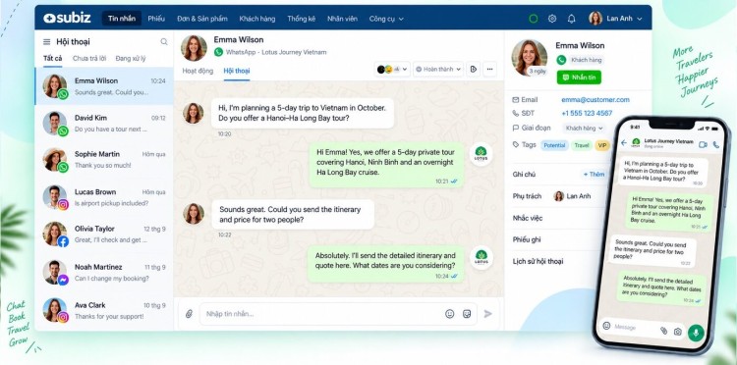This screenshot has height=365, width=737.
Task: Open the Tin nhắn menu
Action: (x=122, y=19)
